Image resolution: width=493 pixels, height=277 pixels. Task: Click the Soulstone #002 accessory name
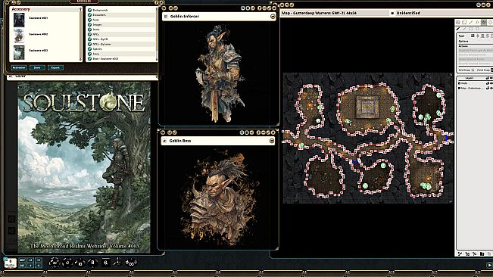[x=39, y=34]
